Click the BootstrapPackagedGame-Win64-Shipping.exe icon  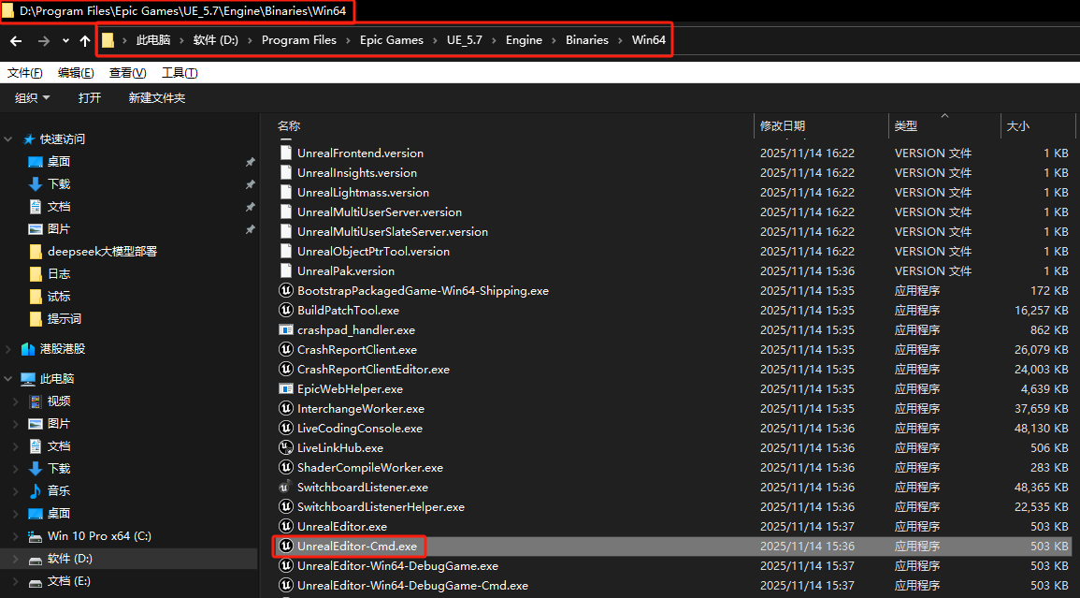pos(285,290)
